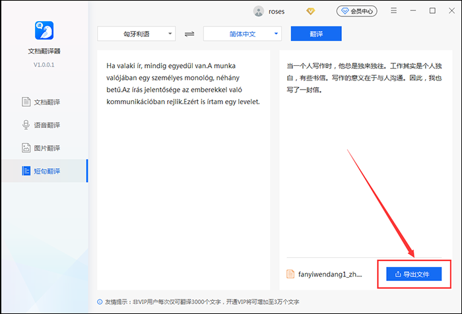The image size is (462, 314).
Task: Click the roses username
Action: pyautogui.click(x=277, y=11)
